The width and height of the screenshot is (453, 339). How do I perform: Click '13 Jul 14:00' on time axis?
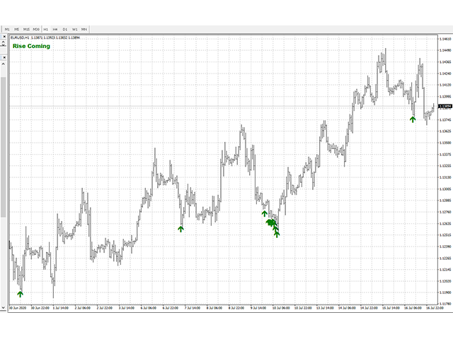pyautogui.click(x=325, y=308)
